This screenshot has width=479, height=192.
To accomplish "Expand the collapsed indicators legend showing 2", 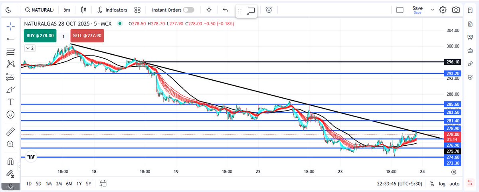I will coord(30,48).
